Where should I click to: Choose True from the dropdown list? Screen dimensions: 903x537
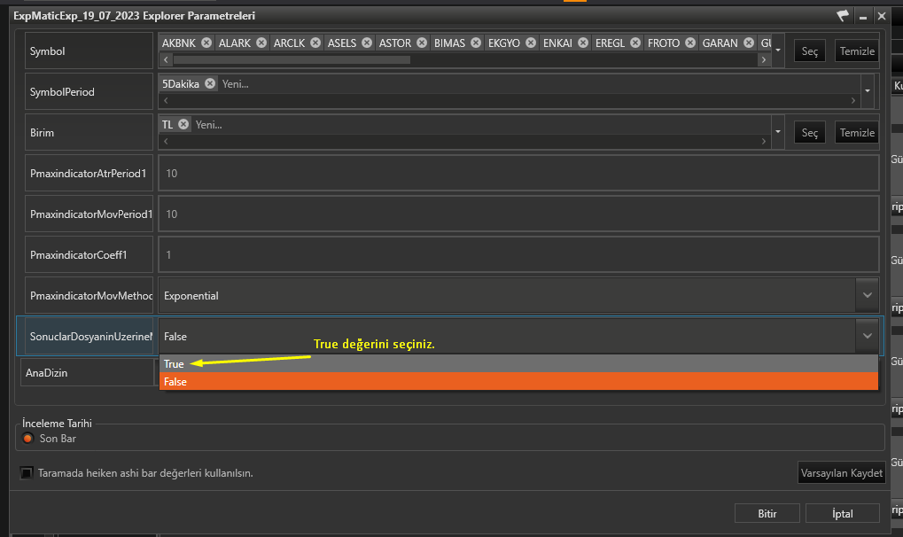point(175,364)
